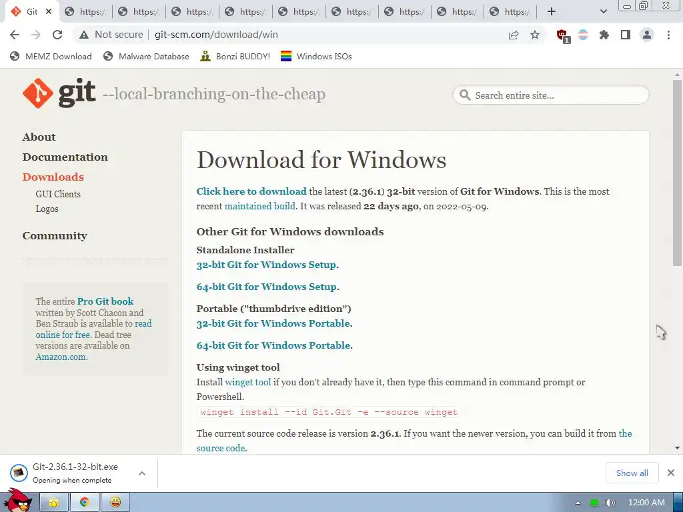
Task: Open the Windows ISOs bookmark
Action: [x=316, y=56]
